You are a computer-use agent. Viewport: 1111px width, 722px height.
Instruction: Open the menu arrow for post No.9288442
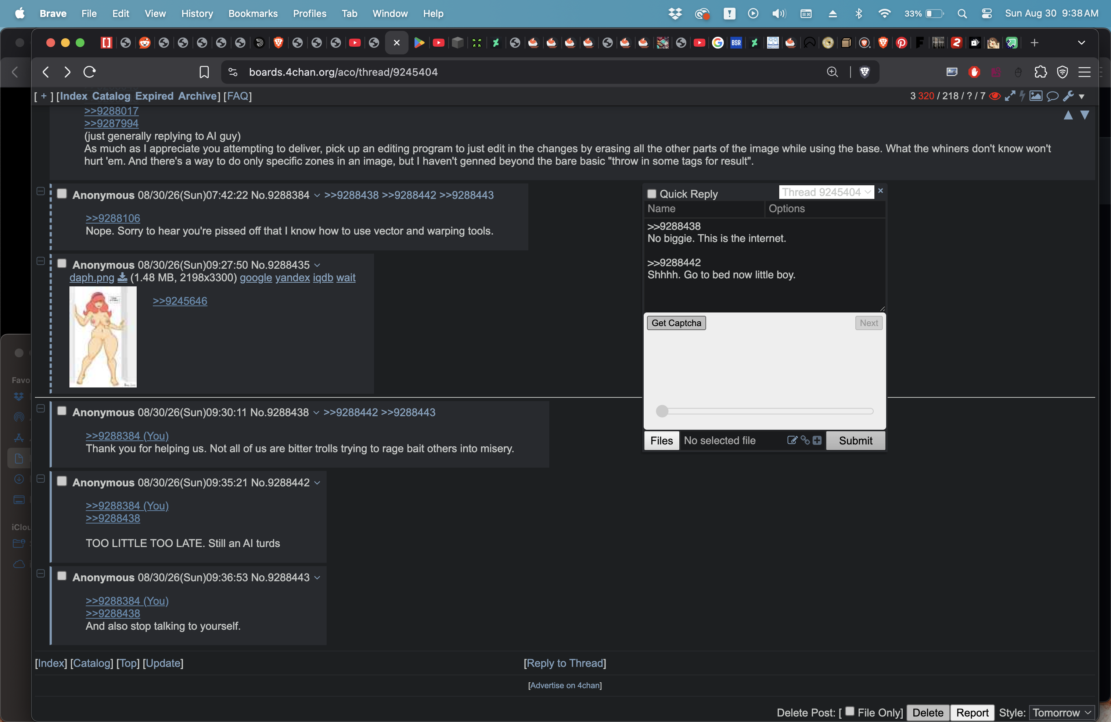(x=317, y=483)
